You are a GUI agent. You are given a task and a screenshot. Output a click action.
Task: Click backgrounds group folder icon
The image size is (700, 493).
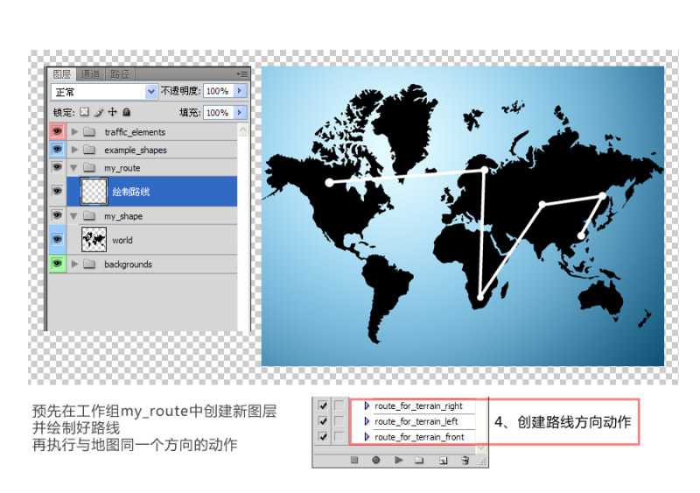[x=90, y=264]
